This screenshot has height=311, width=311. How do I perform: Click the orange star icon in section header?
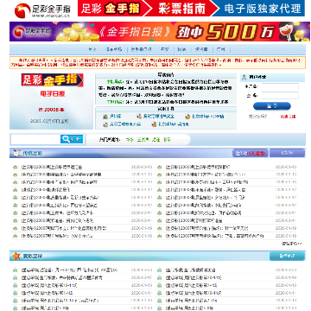[16, 256]
